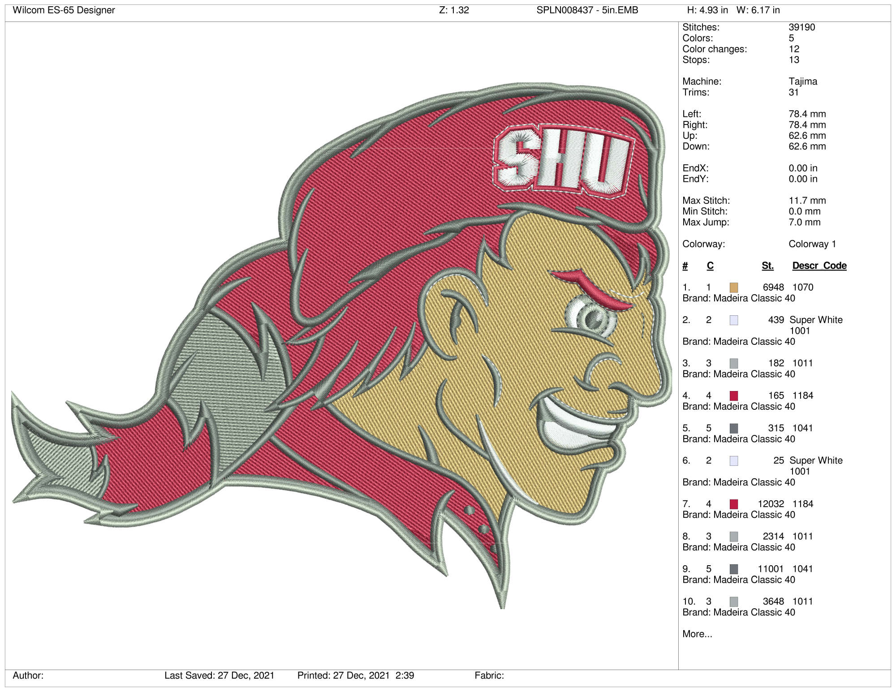Click the dark gray swatch in row 9

734,569
